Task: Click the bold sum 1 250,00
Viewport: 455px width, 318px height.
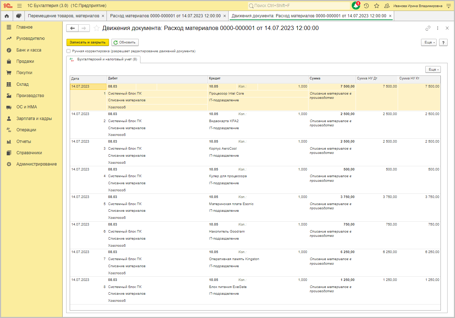Action: [x=347, y=280]
